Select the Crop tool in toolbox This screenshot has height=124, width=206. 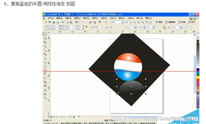point(45,42)
